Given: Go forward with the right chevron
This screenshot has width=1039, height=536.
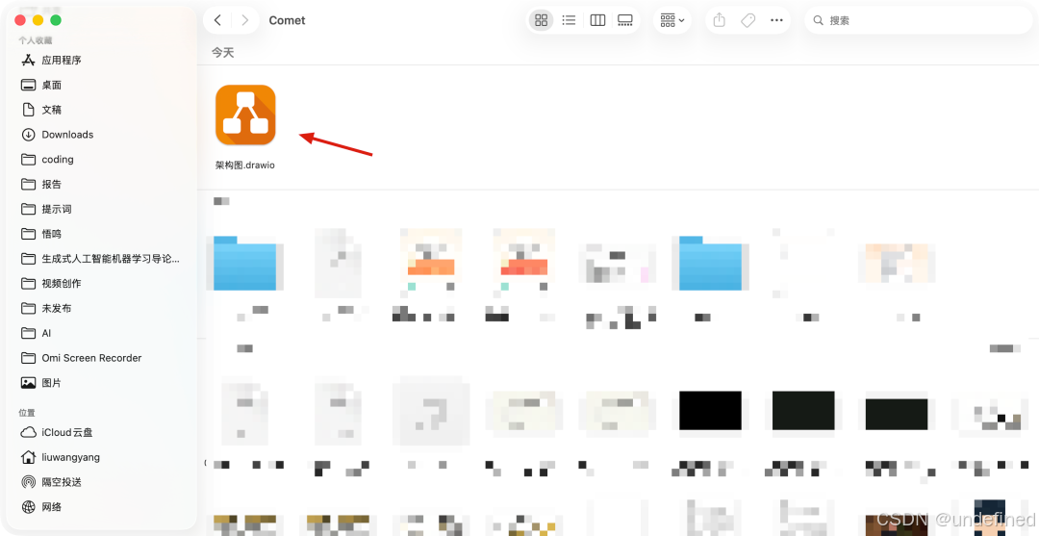Looking at the screenshot, I should [x=245, y=20].
